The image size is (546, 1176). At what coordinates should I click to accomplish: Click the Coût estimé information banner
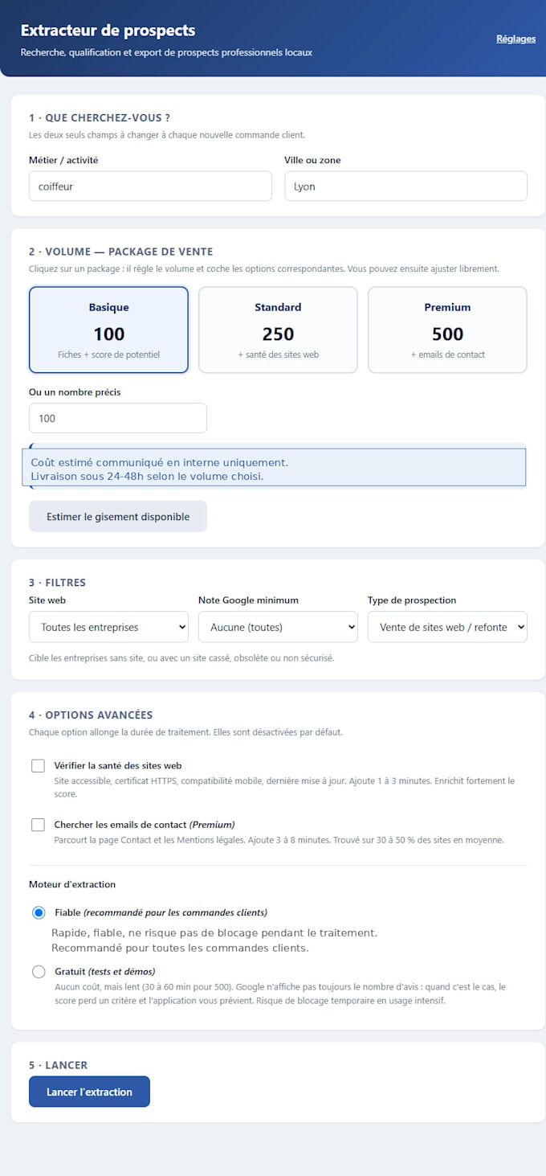pyautogui.click(x=273, y=468)
